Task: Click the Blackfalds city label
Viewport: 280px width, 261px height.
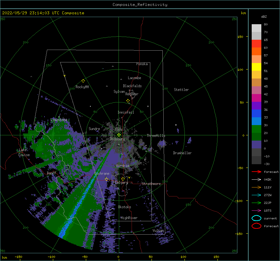Action: pos(132,86)
